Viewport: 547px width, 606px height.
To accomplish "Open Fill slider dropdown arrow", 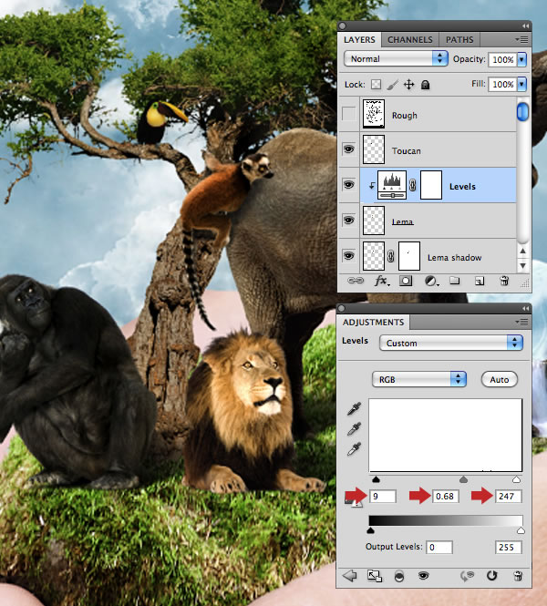I will coord(521,84).
